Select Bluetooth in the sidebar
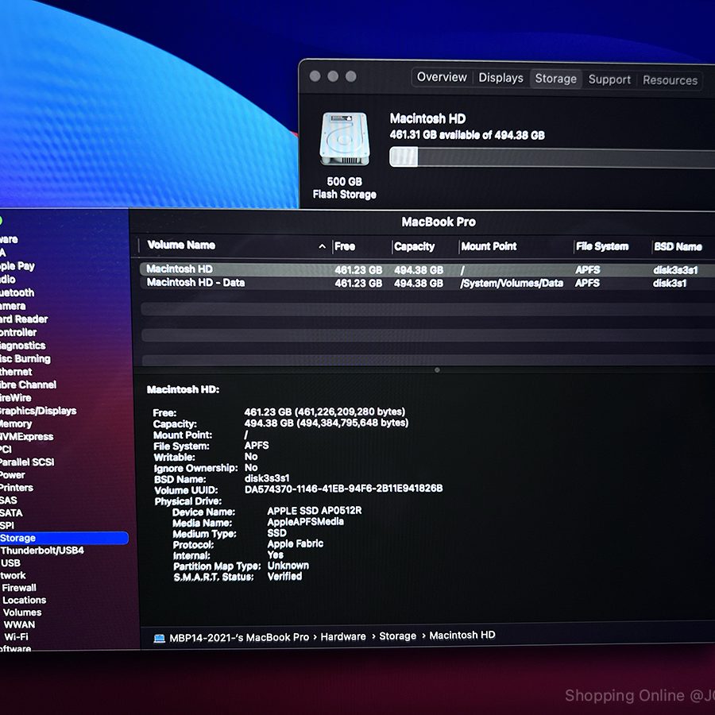 pyautogui.click(x=17, y=292)
